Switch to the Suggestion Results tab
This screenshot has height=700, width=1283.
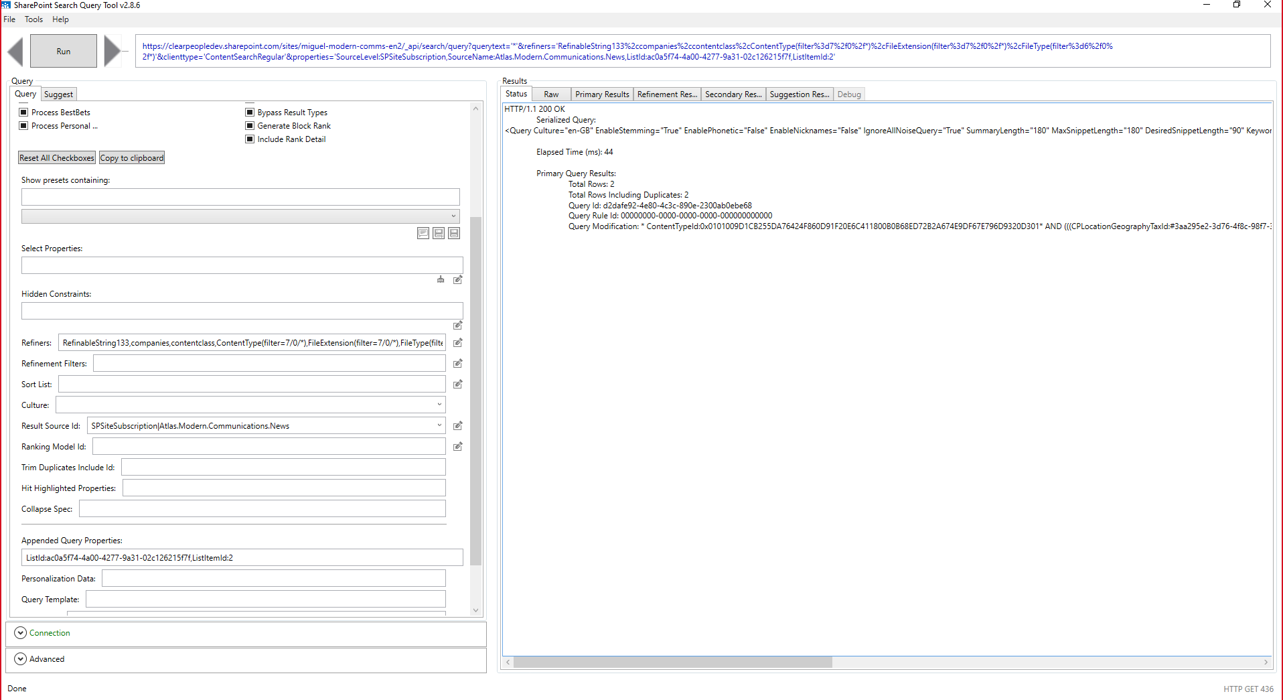800,94
